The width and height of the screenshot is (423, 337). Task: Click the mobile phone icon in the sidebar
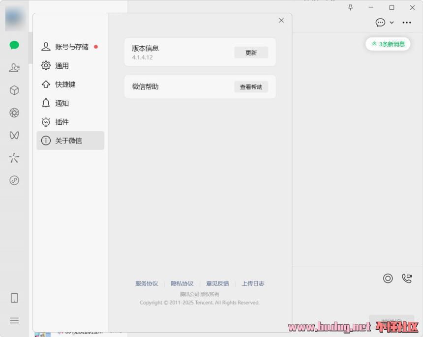(x=14, y=298)
